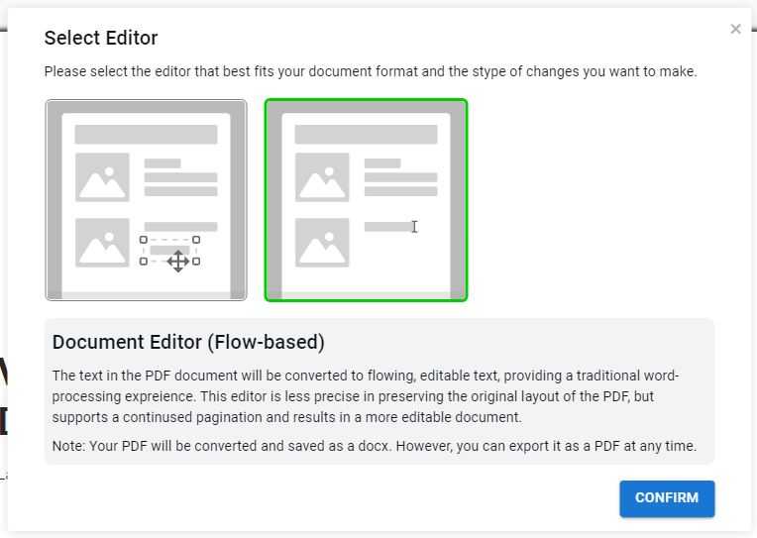Click header bar in right editor thumbnail
This screenshot has width=757, height=538.
click(366, 134)
